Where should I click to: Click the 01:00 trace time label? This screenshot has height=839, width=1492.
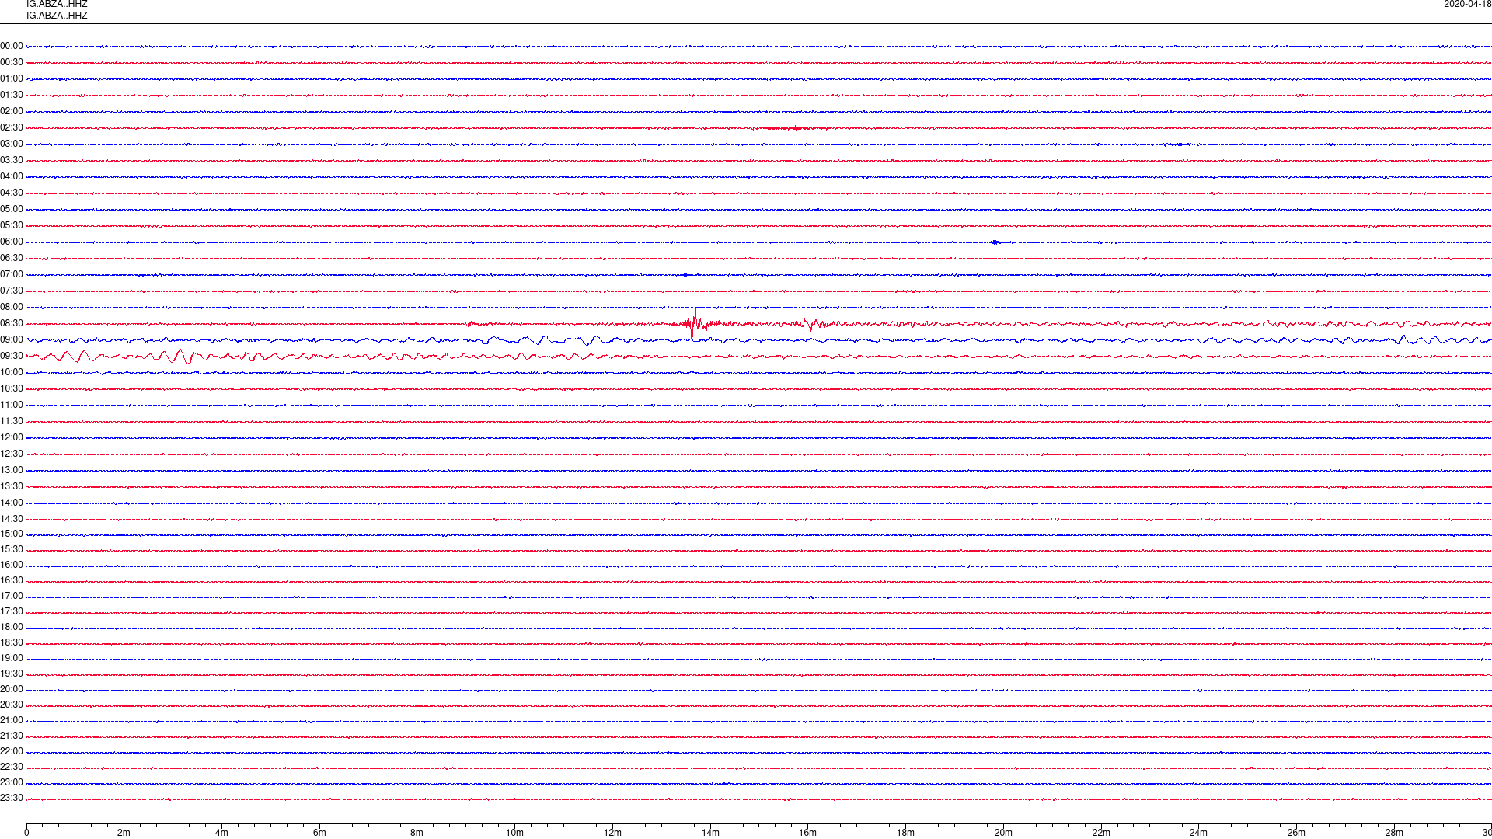point(12,79)
